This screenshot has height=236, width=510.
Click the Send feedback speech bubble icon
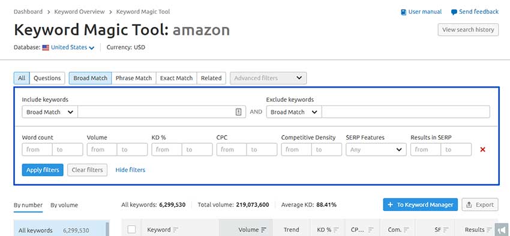454,13
